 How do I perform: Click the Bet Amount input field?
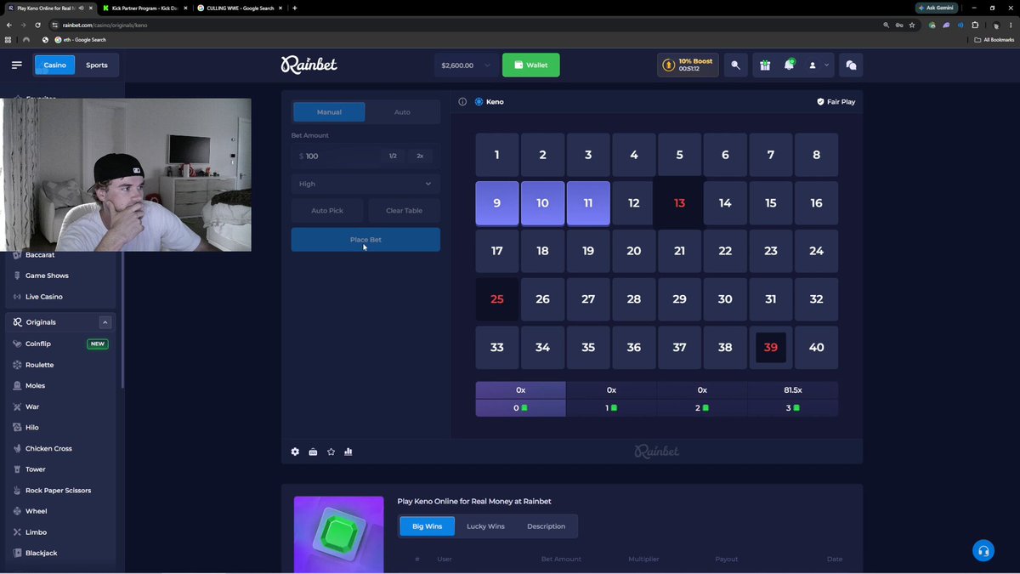point(337,156)
